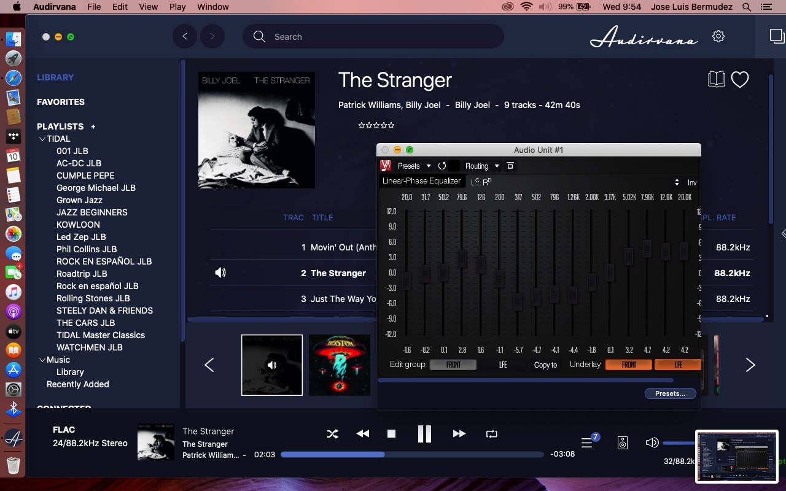Expand the side panel arrow at right edge

click(x=783, y=233)
